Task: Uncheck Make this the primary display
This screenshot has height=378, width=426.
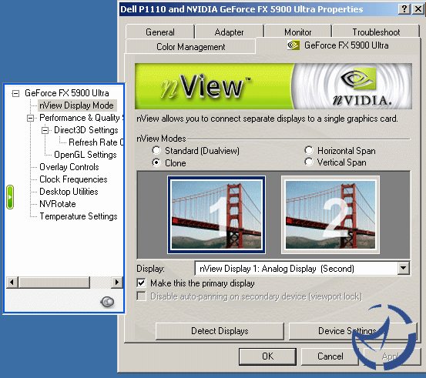Action: (x=141, y=283)
